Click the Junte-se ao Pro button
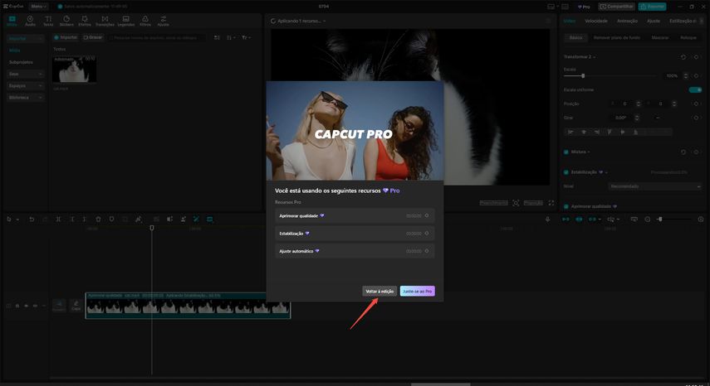Screen dimensions: 710x386 [x=417, y=292]
